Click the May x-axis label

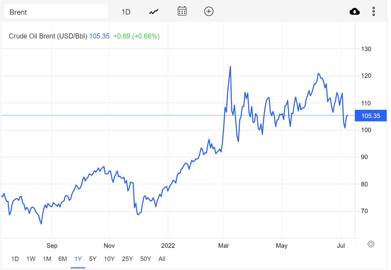click(x=282, y=246)
